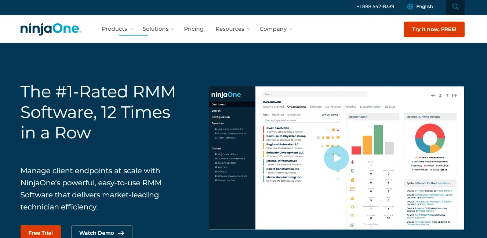Click the dashboard Search input field
This screenshot has height=238, width=487.
(315, 94)
